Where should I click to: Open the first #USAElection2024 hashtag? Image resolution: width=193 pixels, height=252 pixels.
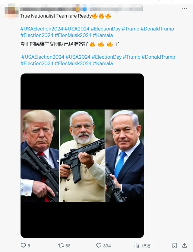click(x=42, y=29)
